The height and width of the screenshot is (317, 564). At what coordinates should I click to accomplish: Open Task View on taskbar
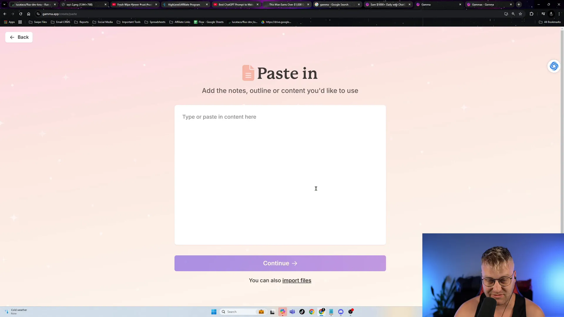click(x=272, y=312)
